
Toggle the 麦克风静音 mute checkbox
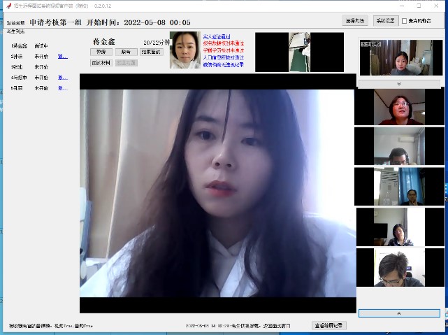[x=405, y=20]
